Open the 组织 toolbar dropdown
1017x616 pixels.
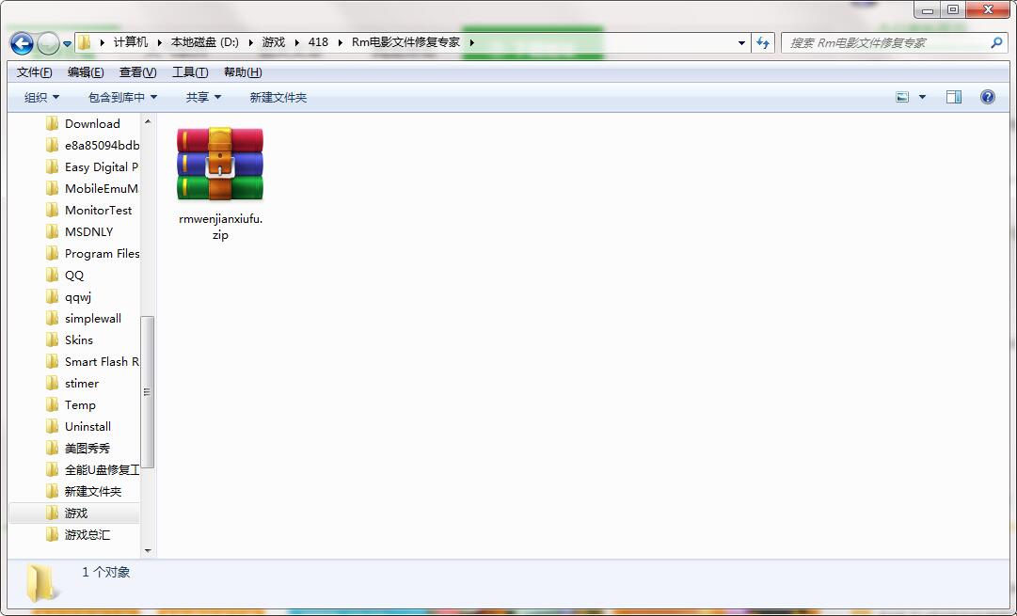pos(41,97)
